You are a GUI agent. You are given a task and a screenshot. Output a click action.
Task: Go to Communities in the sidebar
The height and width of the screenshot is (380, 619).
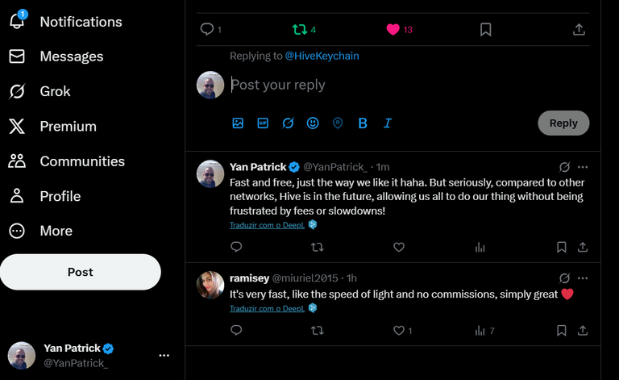[66, 161]
